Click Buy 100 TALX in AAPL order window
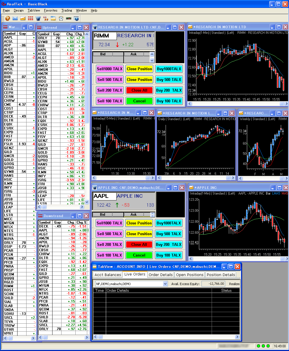The width and height of the screenshot is (289, 351). (169, 255)
